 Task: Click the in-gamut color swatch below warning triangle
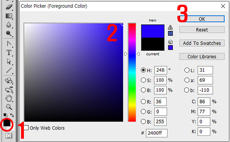(171, 34)
